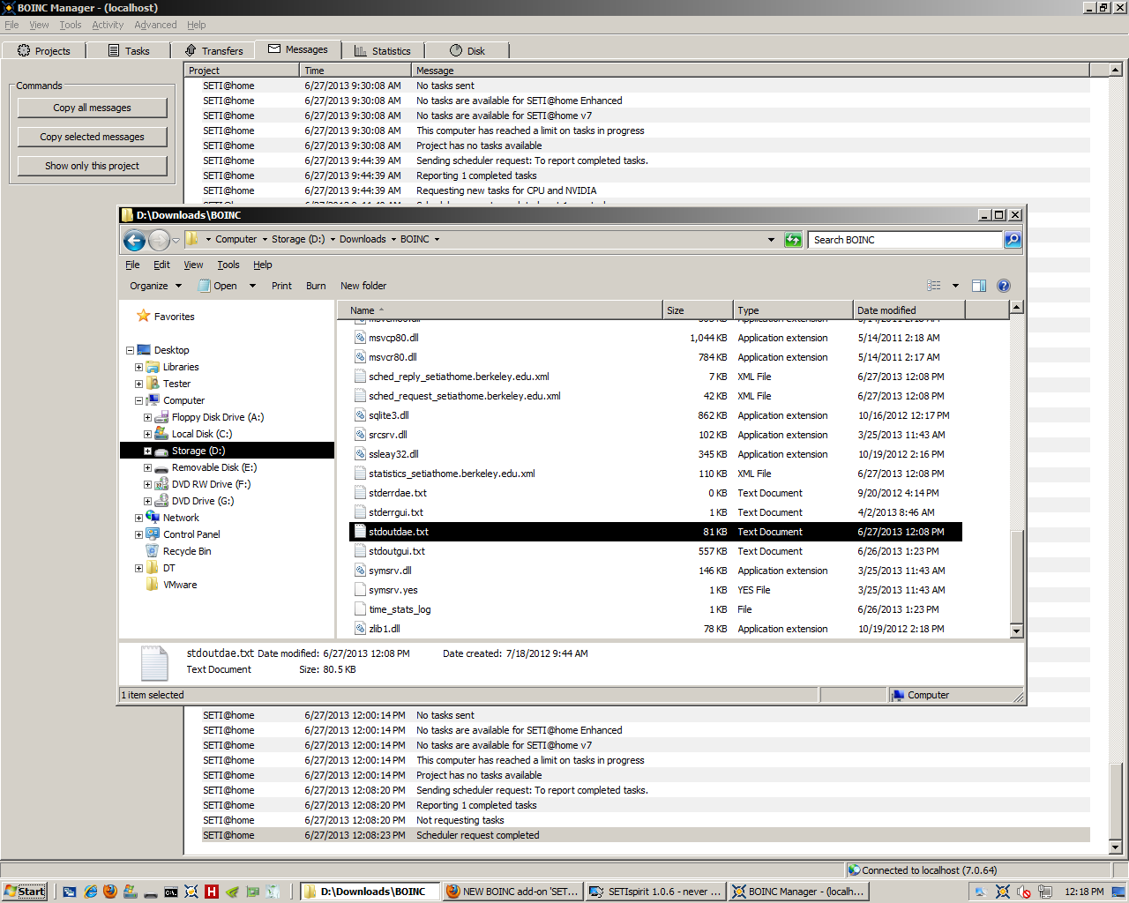The height and width of the screenshot is (903, 1129).
Task: Click Show only this project button
Action: coord(92,166)
